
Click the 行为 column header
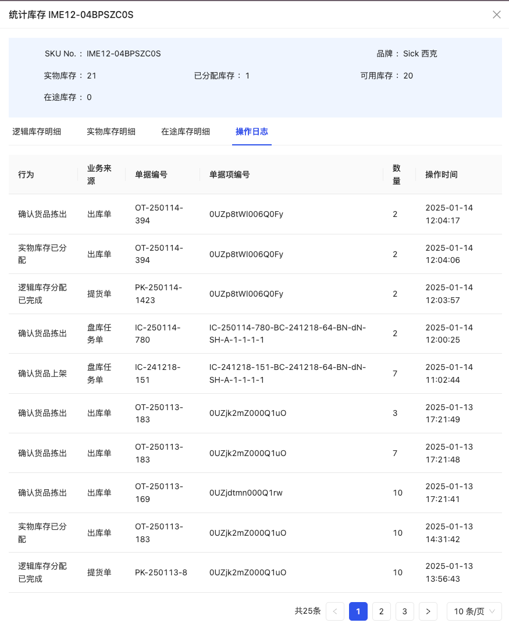coord(26,175)
